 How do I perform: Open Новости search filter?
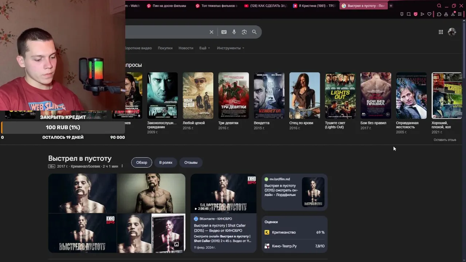[186, 48]
